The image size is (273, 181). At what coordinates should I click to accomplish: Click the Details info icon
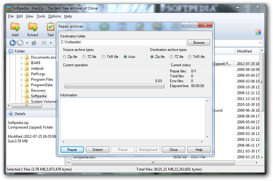coord(11,114)
